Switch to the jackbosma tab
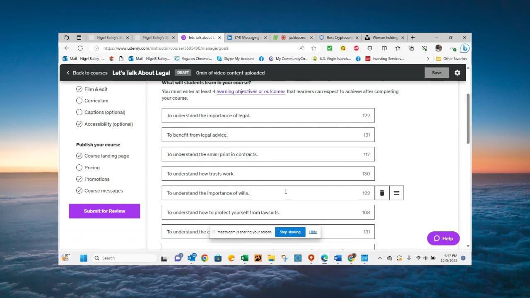Screen dimensions: 530x298 (x=293, y=37)
